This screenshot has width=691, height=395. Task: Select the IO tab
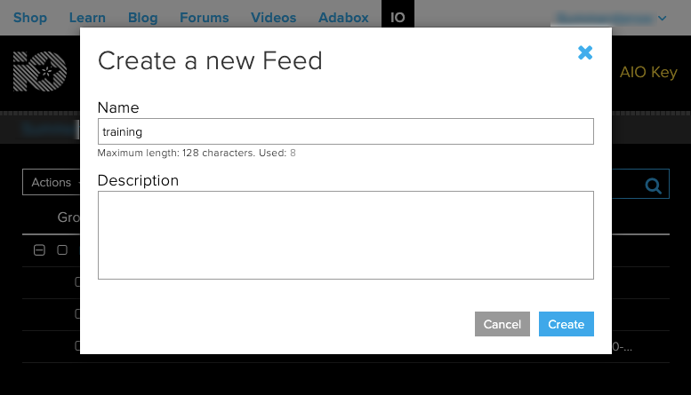(398, 18)
